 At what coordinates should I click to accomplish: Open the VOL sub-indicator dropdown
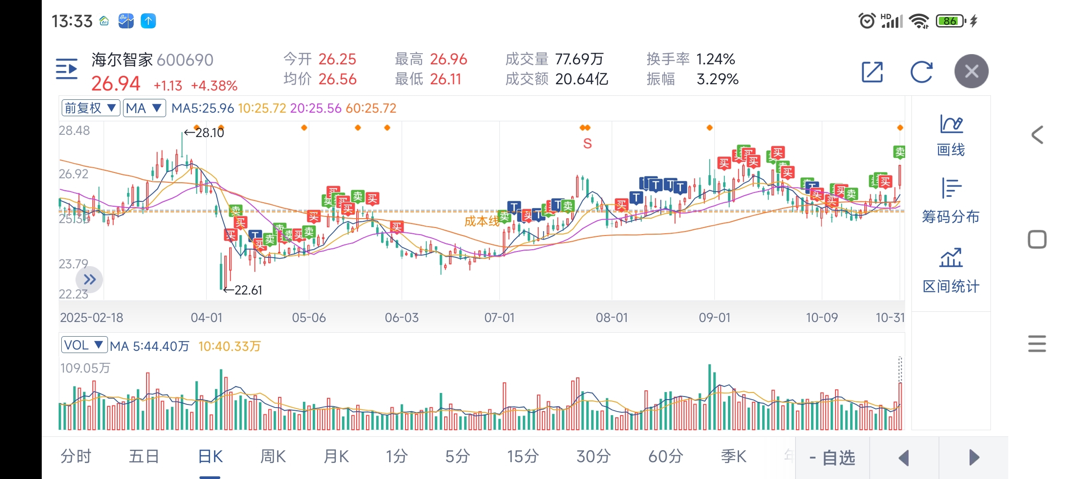tap(84, 345)
